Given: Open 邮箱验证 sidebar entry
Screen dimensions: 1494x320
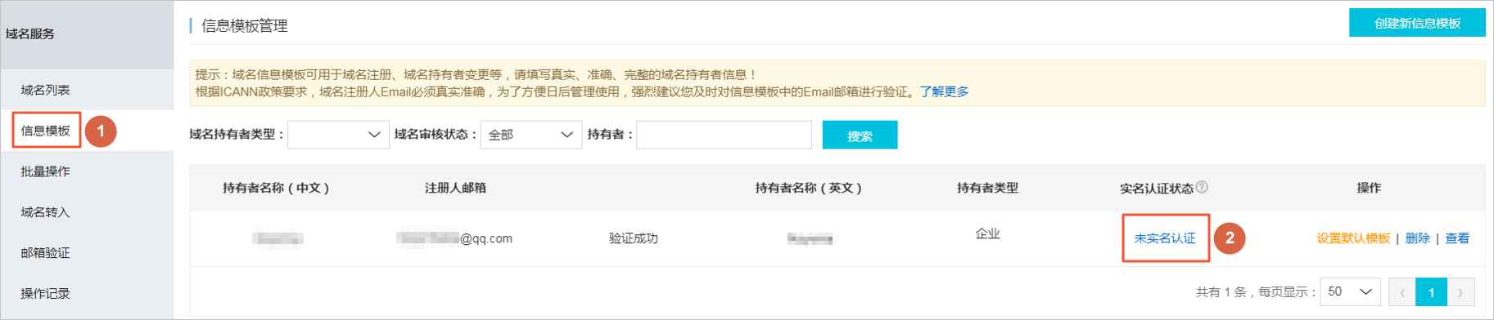Looking at the screenshot, I should click(x=45, y=253).
